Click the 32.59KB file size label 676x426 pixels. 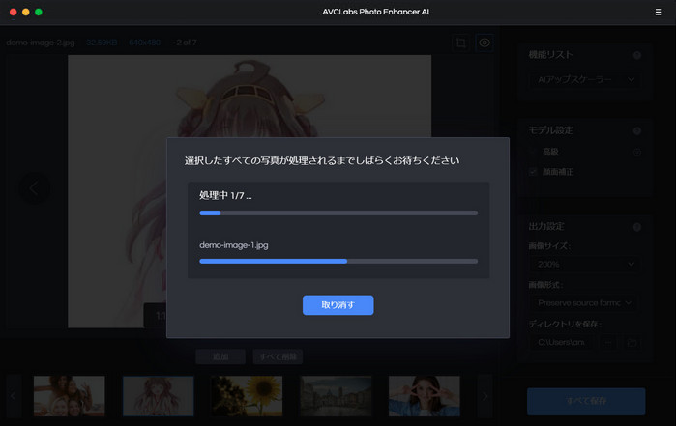coord(102,43)
